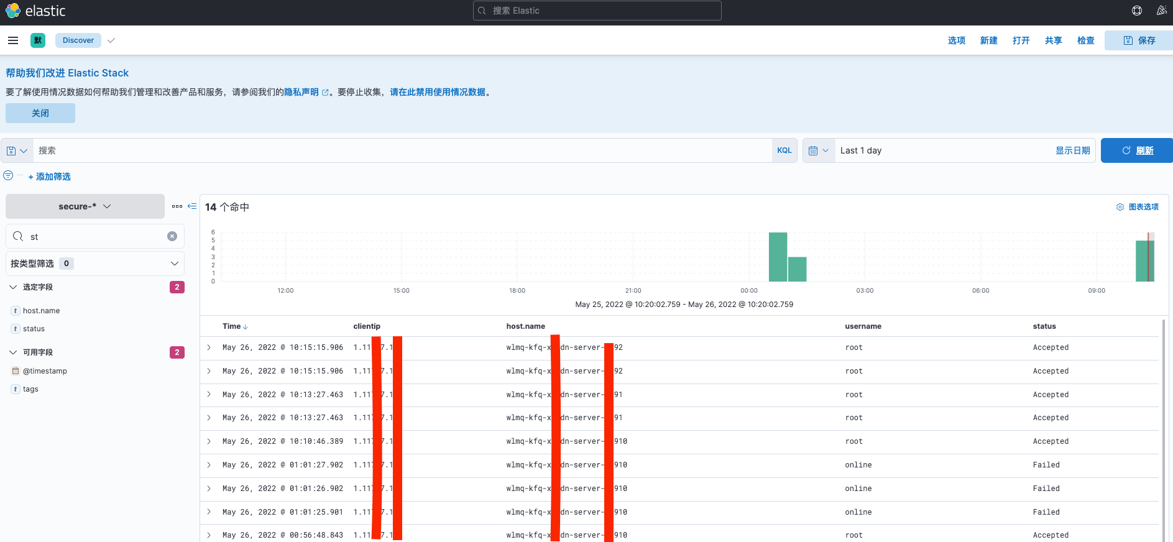Viewport: 1173px width, 542px height.
Task: Open the 隐私声明 link
Action: click(x=301, y=92)
